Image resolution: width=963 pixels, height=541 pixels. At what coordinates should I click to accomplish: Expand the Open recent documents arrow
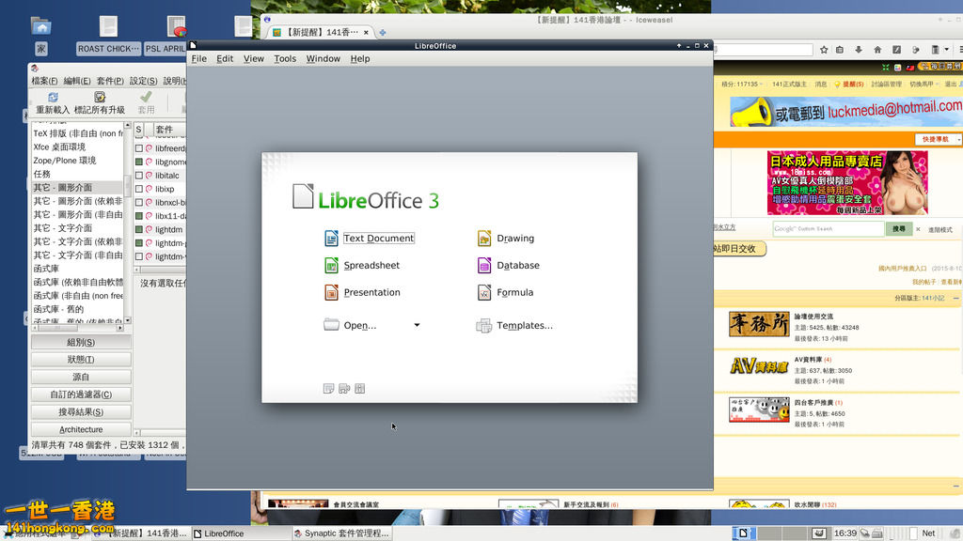coord(417,325)
